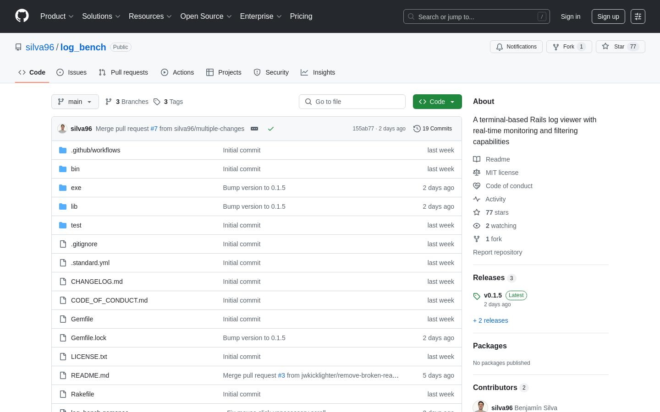Open the Security tab

[271, 72]
